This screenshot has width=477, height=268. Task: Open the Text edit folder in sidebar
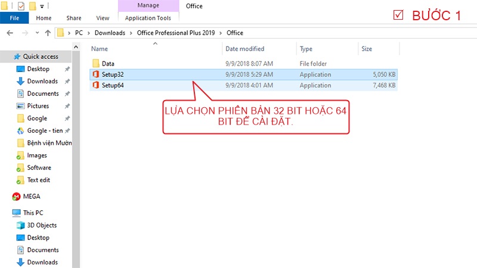(38, 180)
